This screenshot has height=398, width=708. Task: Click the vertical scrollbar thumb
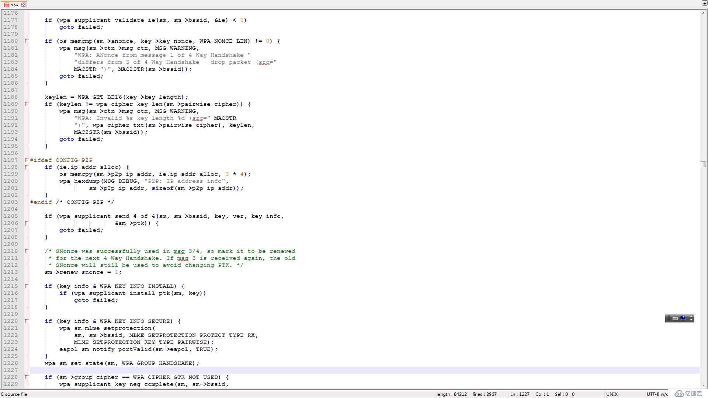click(x=704, y=164)
